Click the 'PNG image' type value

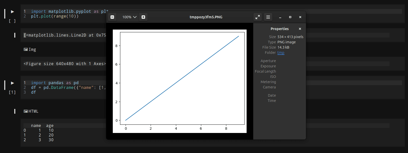pos(286,42)
